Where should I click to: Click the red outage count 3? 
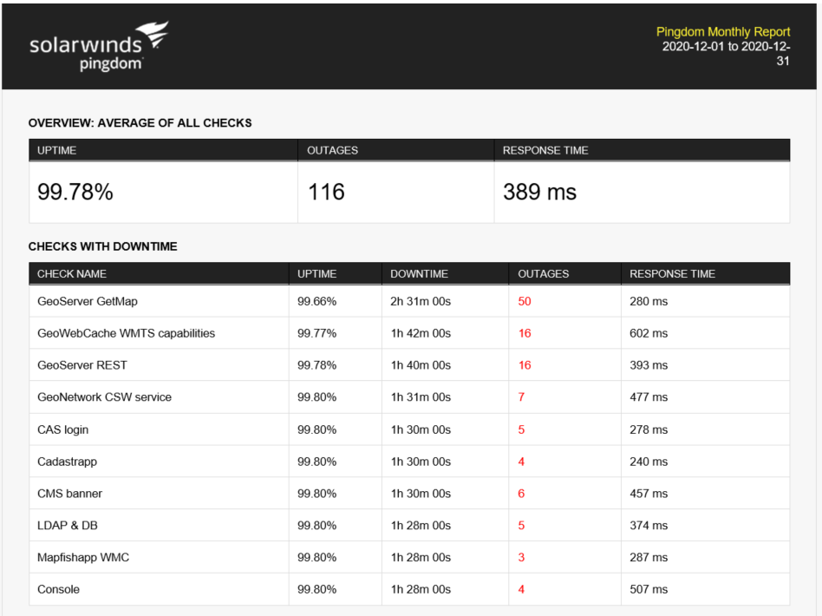(x=521, y=558)
